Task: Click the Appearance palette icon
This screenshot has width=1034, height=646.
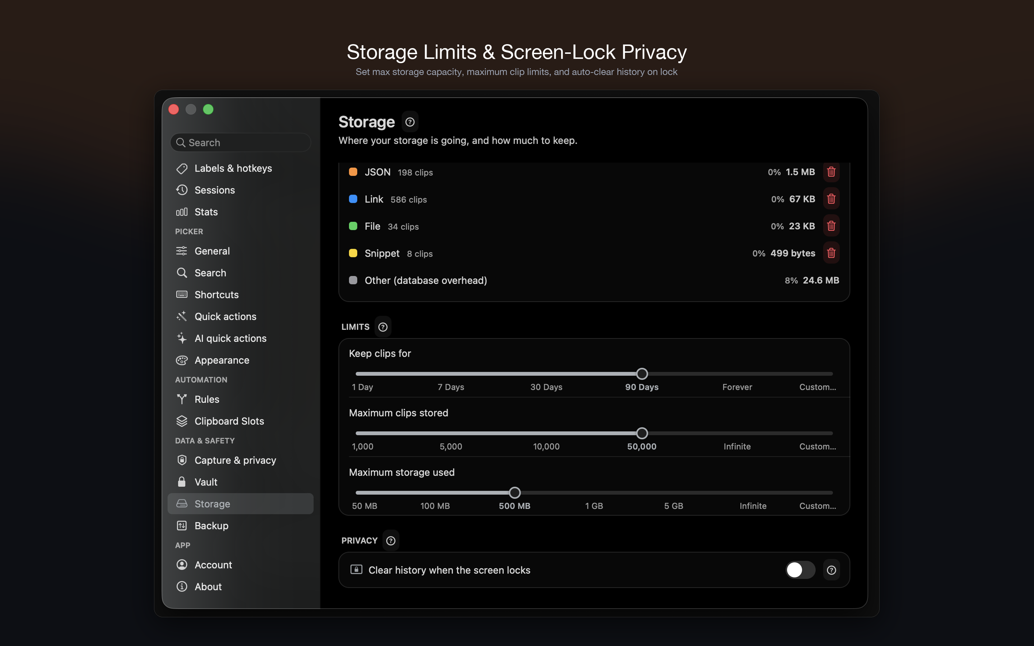Action: click(x=182, y=360)
